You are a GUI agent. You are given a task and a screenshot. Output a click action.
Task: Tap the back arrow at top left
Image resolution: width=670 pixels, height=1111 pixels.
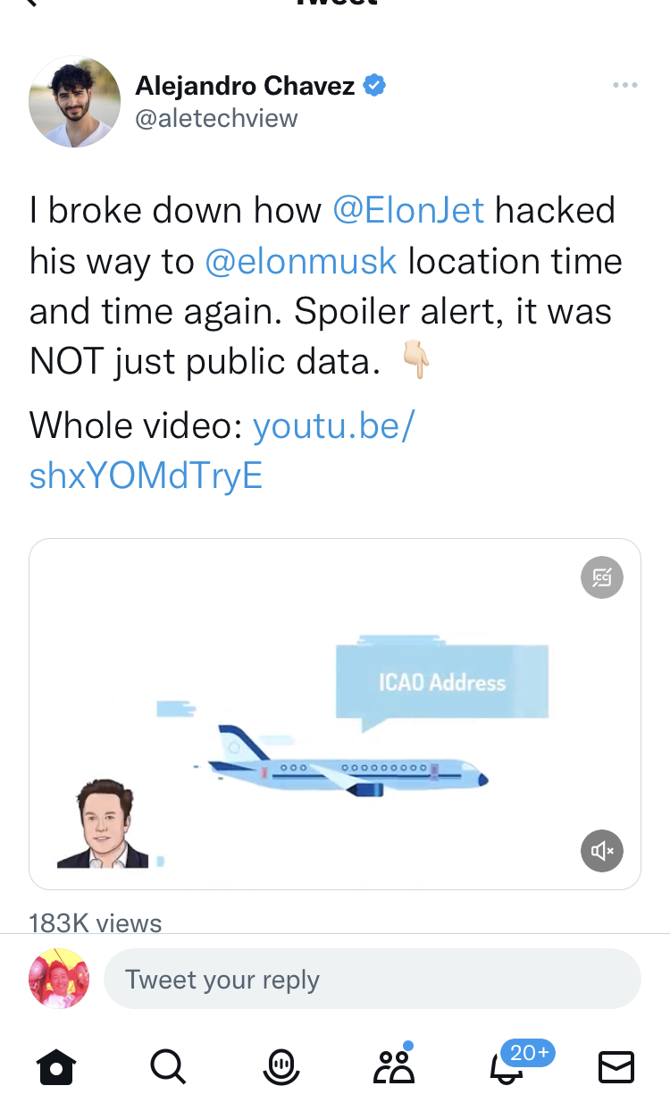point(31,4)
